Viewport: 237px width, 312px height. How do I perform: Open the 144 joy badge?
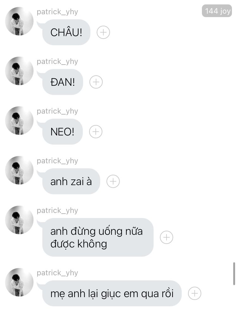point(217,11)
